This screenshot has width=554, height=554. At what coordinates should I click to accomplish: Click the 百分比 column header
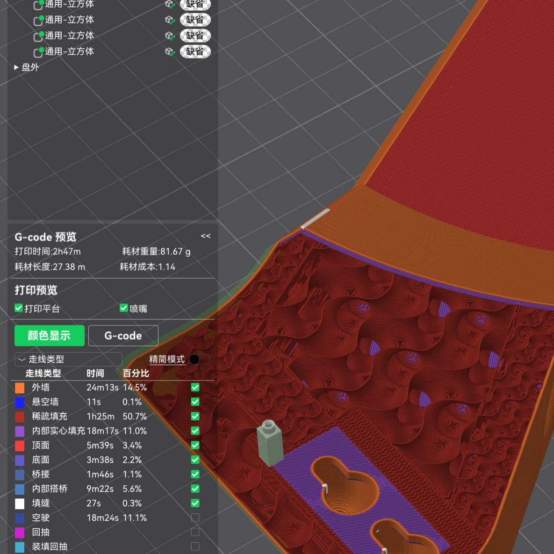(136, 373)
